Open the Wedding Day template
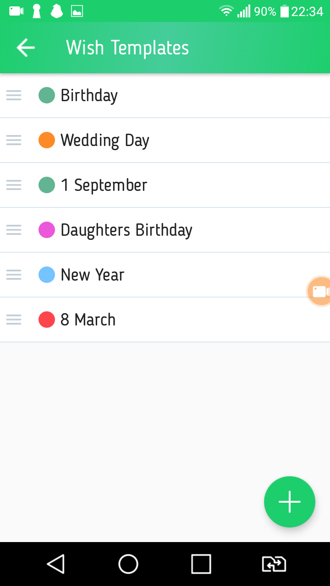This screenshot has width=330, height=586. [105, 140]
